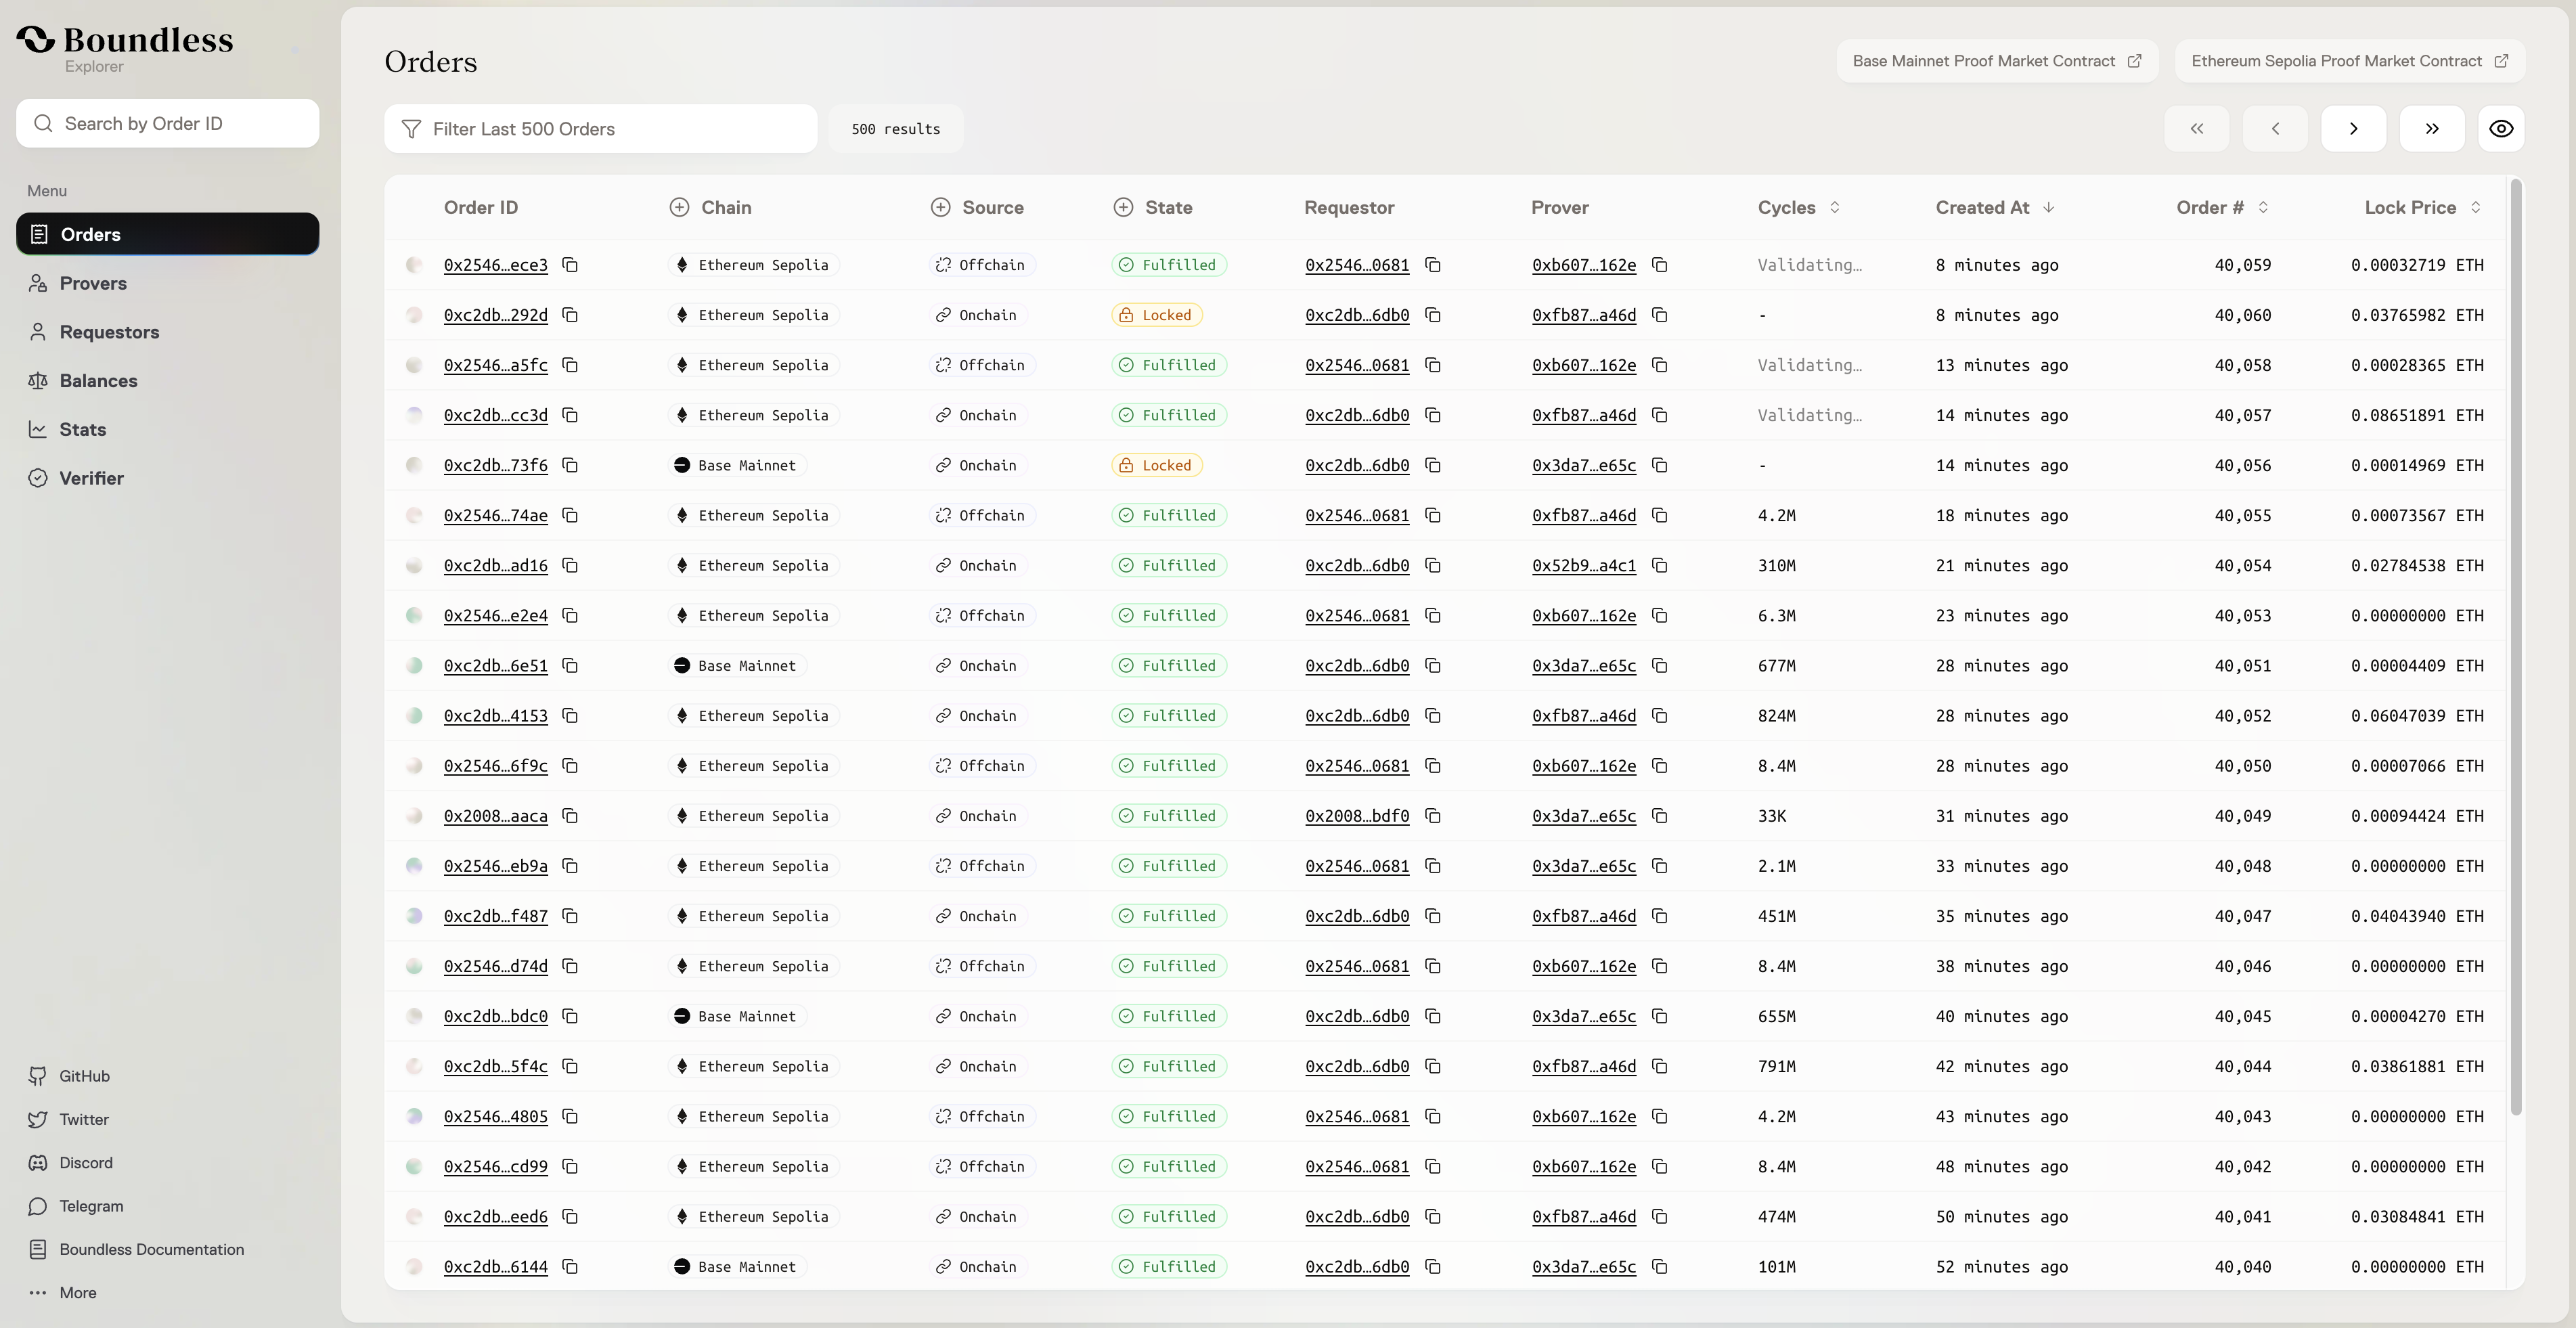Add State filter with plus icon
2576x1328 pixels.
1123,207
